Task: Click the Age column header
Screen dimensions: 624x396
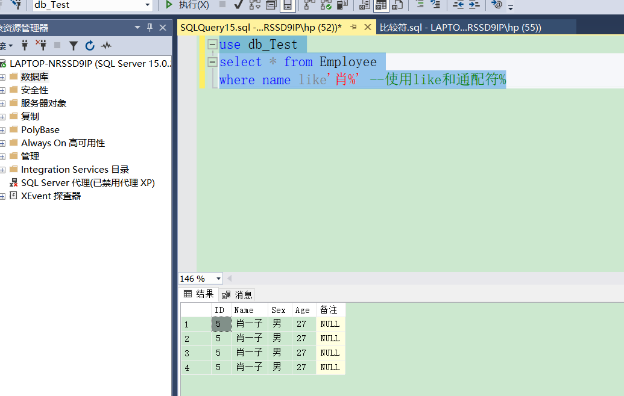Action: [304, 310]
